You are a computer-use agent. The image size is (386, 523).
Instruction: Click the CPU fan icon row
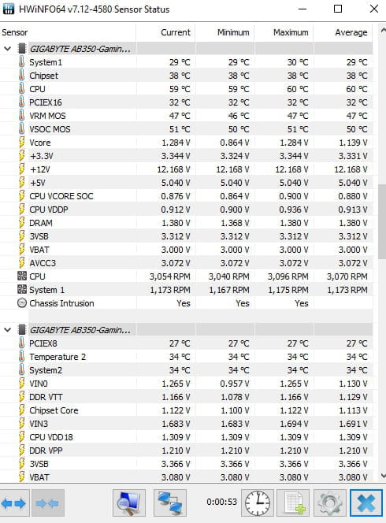pos(186,276)
